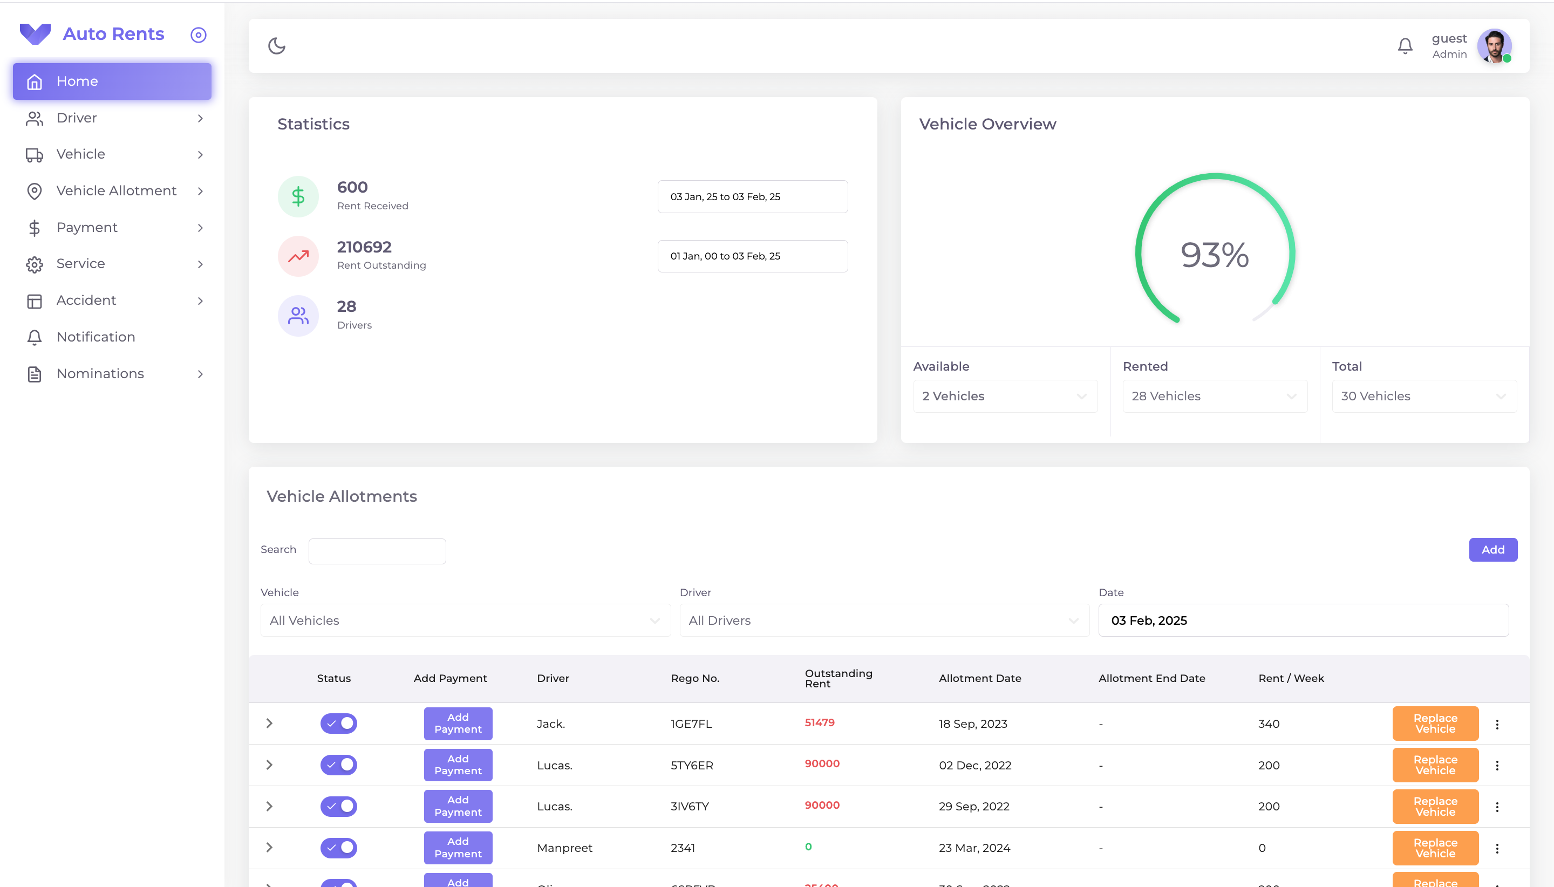Image resolution: width=1554 pixels, height=887 pixels.
Task: Toggle status switch for Jack's allotment
Action: click(x=339, y=723)
